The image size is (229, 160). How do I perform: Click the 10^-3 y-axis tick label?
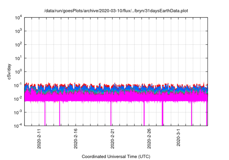tap(18, 112)
